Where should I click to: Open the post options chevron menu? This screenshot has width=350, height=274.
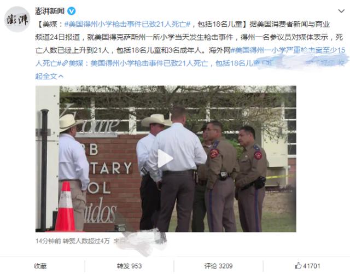(x=341, y=11)
